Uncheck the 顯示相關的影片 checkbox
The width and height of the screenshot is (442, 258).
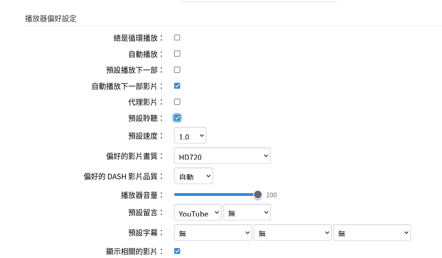[177, 251]
